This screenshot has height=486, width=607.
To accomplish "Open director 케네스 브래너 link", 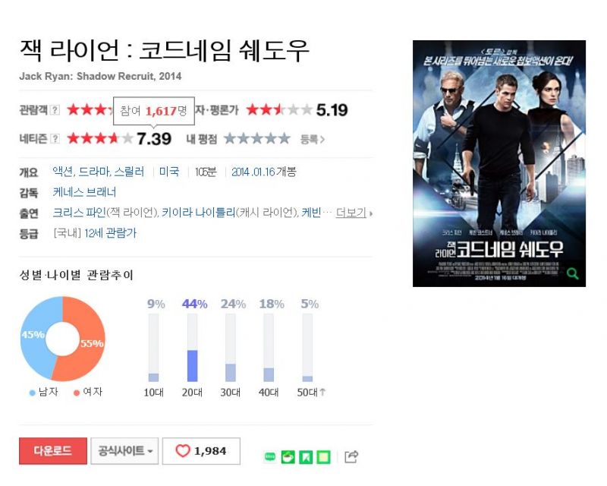I will (x=84, y=192).
